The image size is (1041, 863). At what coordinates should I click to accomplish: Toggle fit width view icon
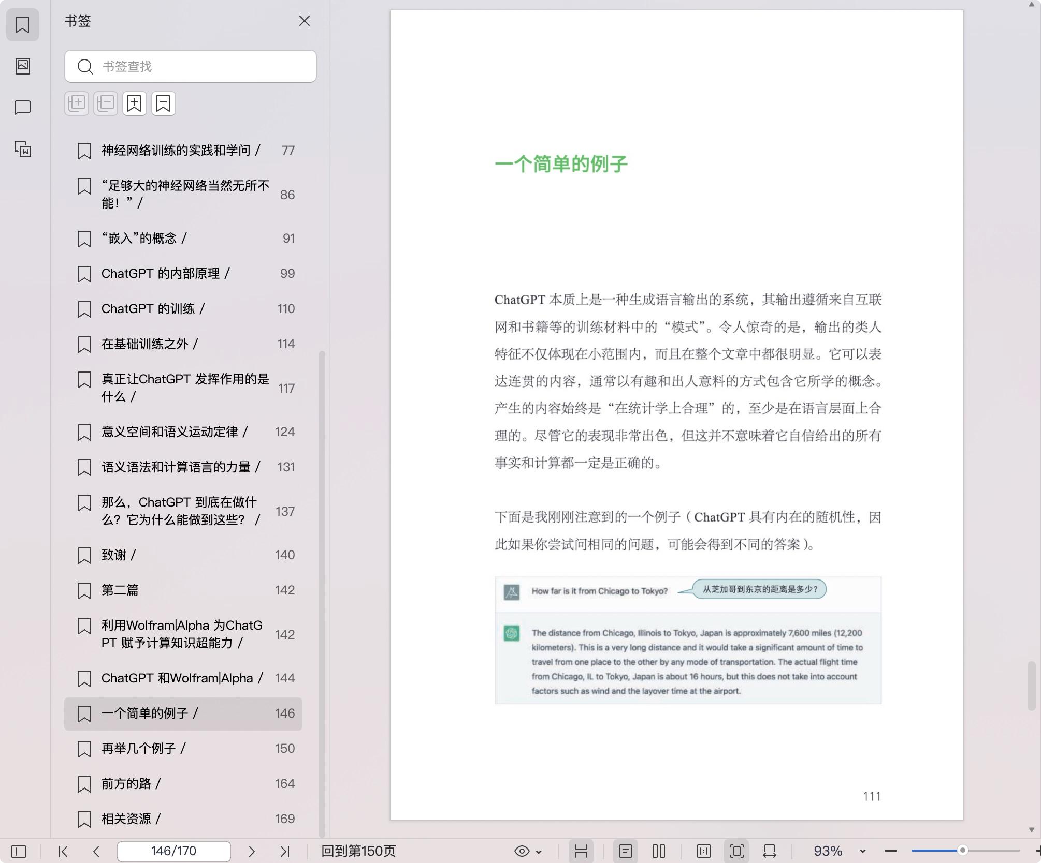(770, 851)
